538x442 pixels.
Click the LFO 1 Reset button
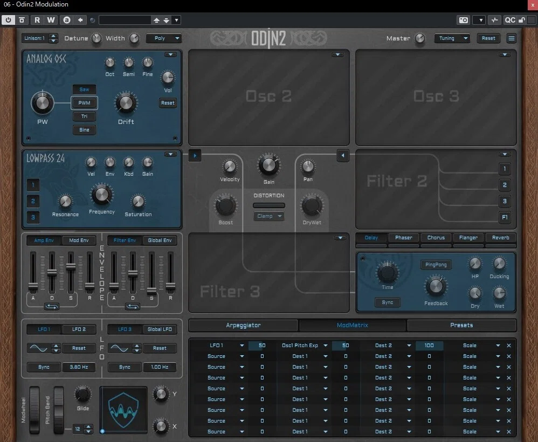click(79, 348)
